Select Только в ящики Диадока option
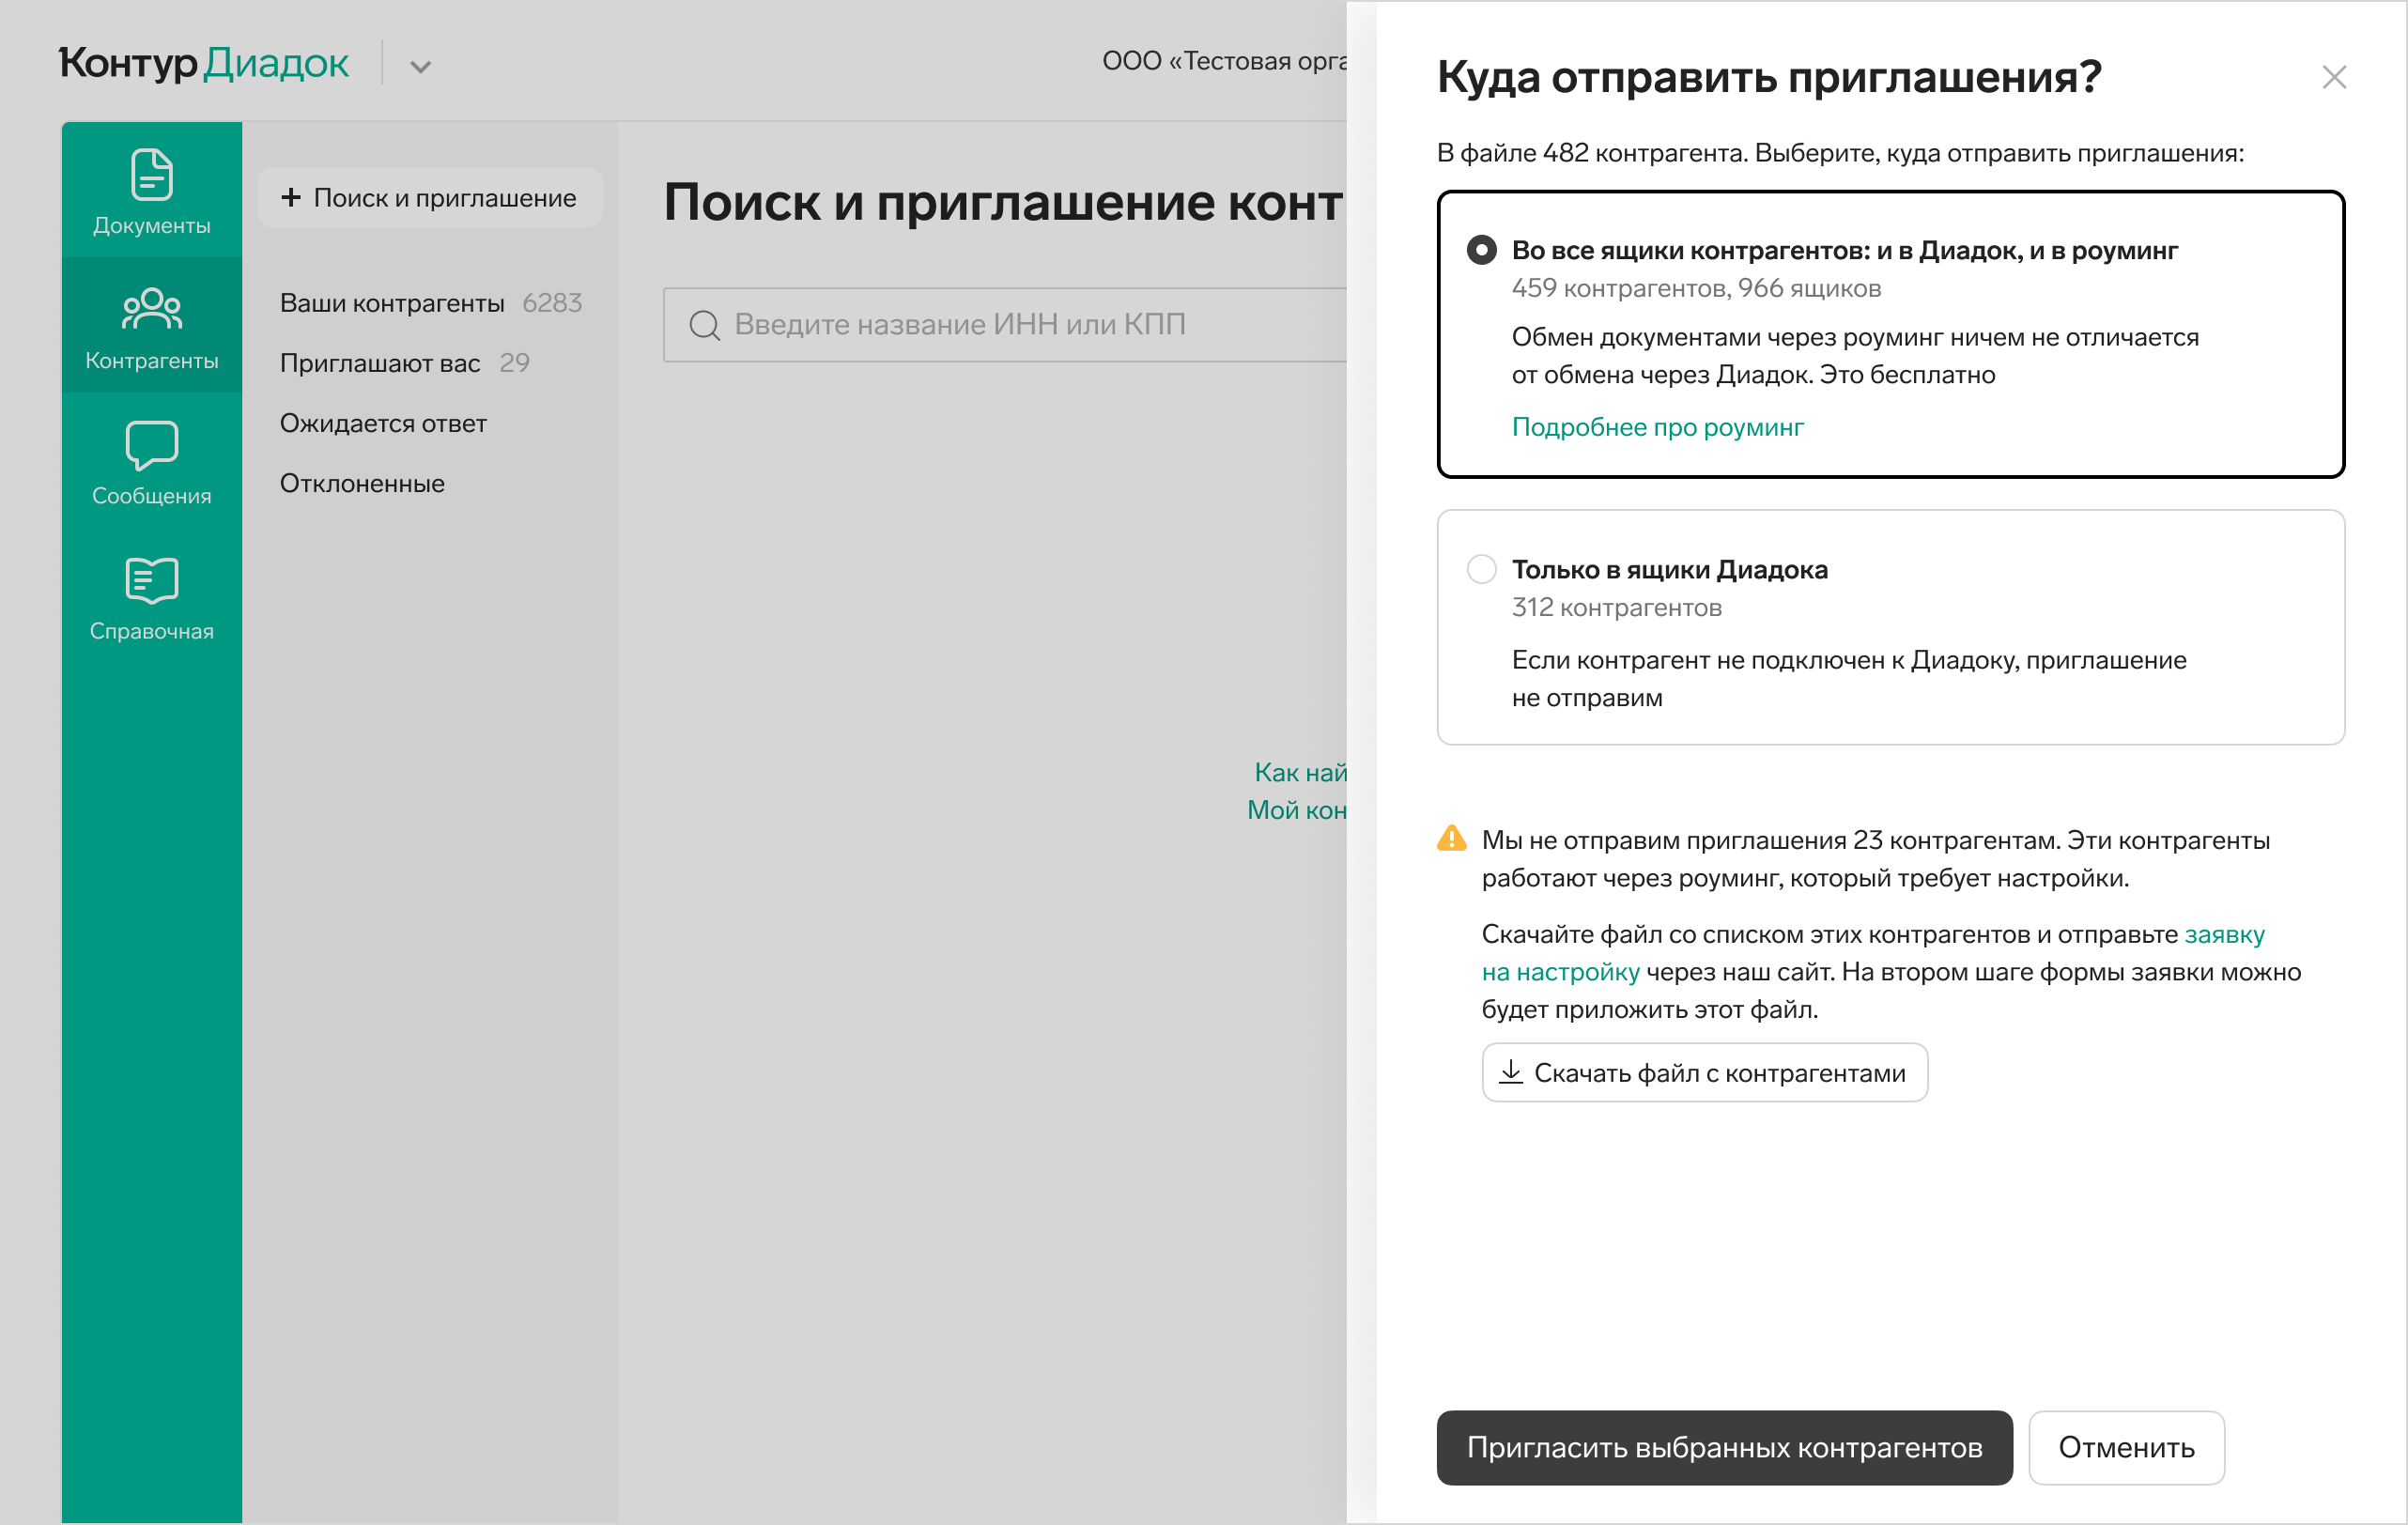The width and height of the screenshot is (2408, 1525). [x=1481, y=569]
